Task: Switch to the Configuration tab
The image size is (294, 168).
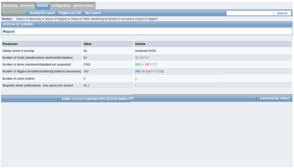Action: (61, 5)
